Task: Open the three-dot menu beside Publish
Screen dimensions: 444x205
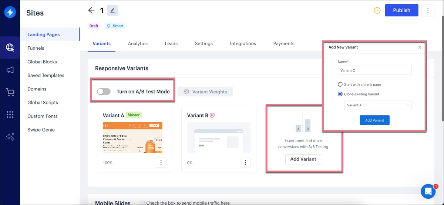Action: click(x=428, y=10)
